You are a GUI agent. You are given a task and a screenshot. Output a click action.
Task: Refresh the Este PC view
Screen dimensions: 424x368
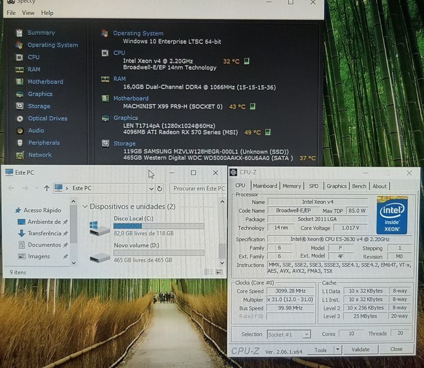tap(160, 188)
